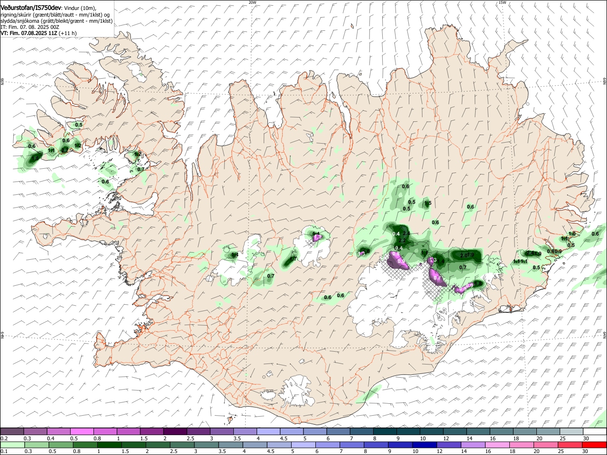Select the dark teal swatch between upper-row 8 and 9

pyautogui.click(x=385, y=431)
